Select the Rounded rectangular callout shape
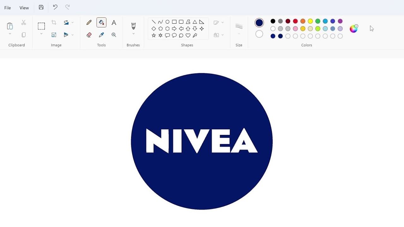The image size is (404, 227). click(167, 35)
